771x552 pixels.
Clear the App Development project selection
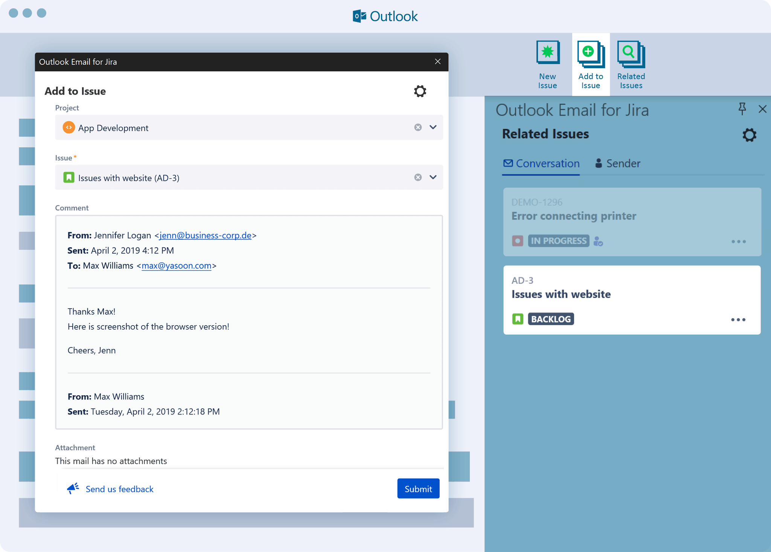pos(418,127)
